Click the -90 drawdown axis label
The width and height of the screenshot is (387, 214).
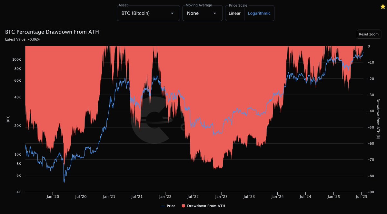pyautogui.click(x=371, y=192)
